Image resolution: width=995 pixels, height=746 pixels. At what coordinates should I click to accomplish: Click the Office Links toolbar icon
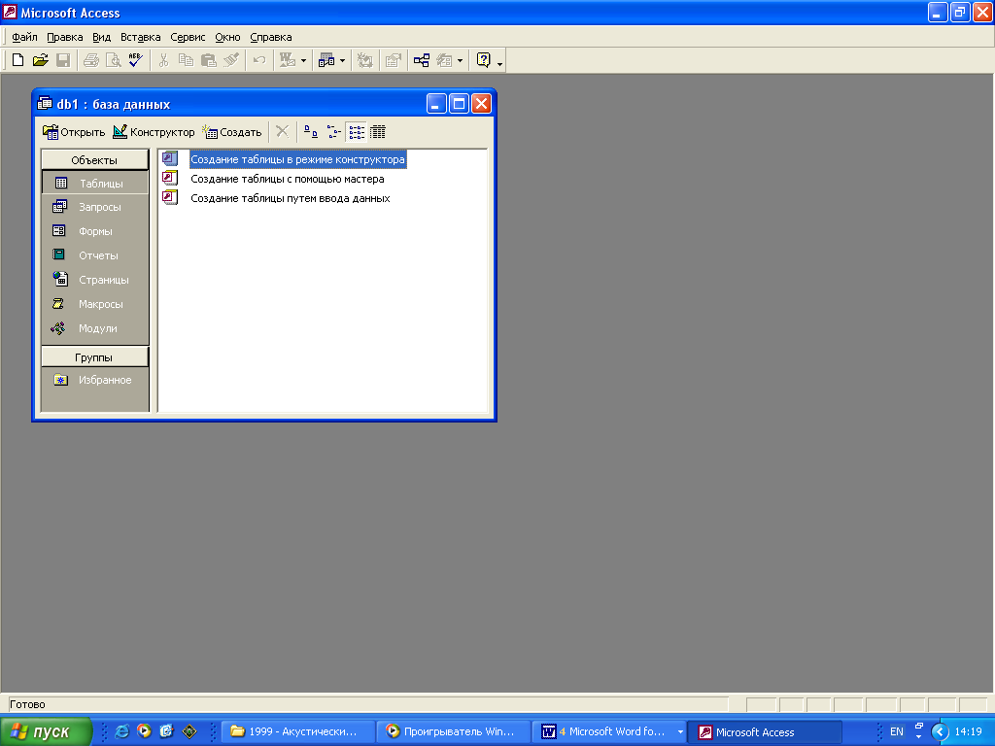288,60
